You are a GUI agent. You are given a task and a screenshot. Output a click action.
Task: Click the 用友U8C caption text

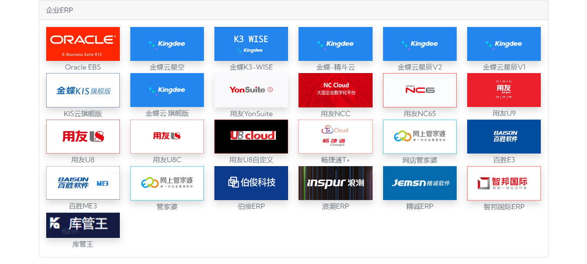(x=167, y=160)
